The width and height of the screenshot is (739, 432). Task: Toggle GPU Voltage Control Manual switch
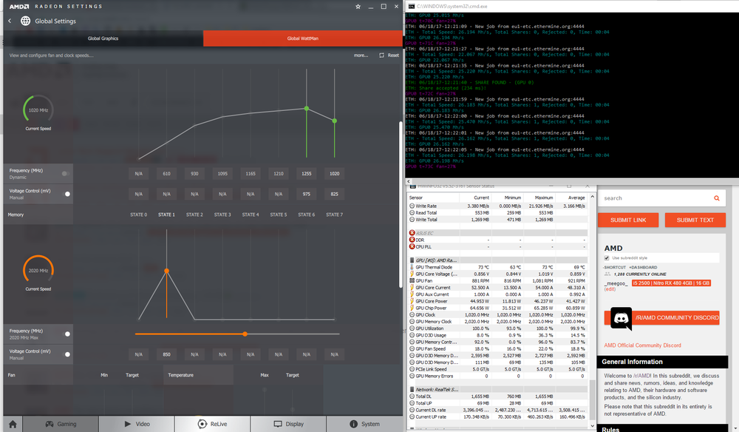(x=68, y=194)
